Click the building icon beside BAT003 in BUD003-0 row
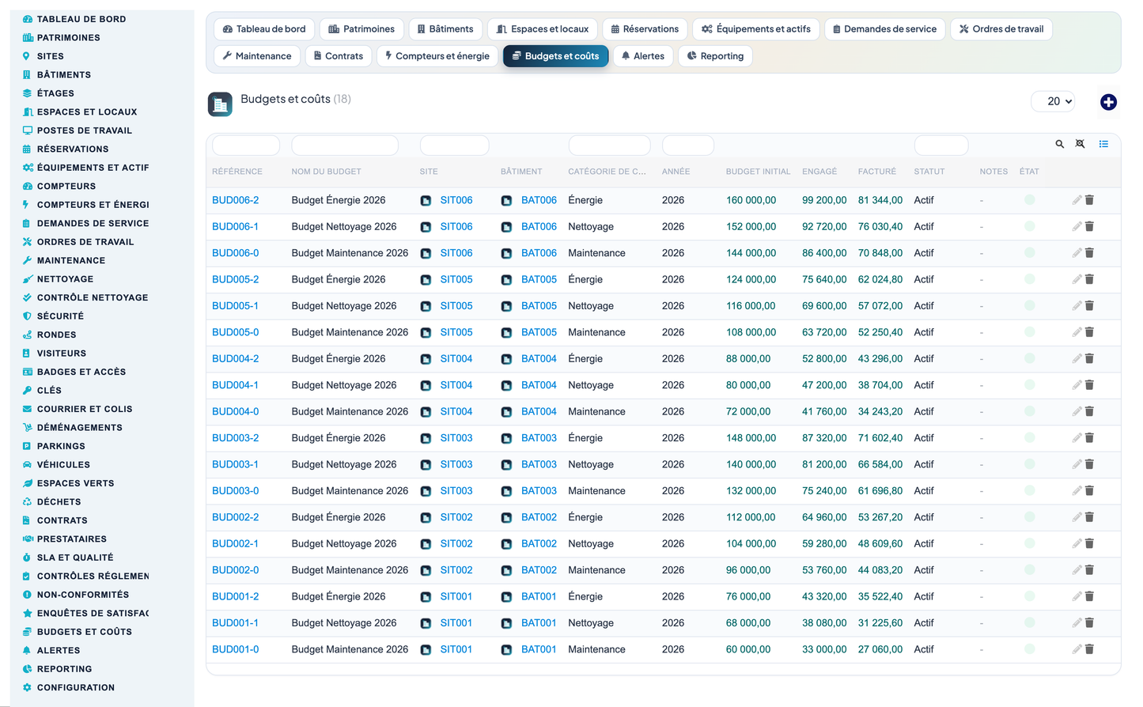This screenshot has height=707, width=1143. pyautogui.click(x=506, y=491)
